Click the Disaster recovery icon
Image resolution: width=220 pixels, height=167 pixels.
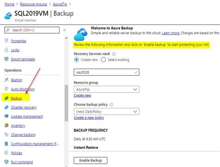pyautogui.click(x=6, y=107)
